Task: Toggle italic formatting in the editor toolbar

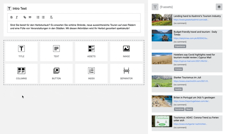Action: 17,17
